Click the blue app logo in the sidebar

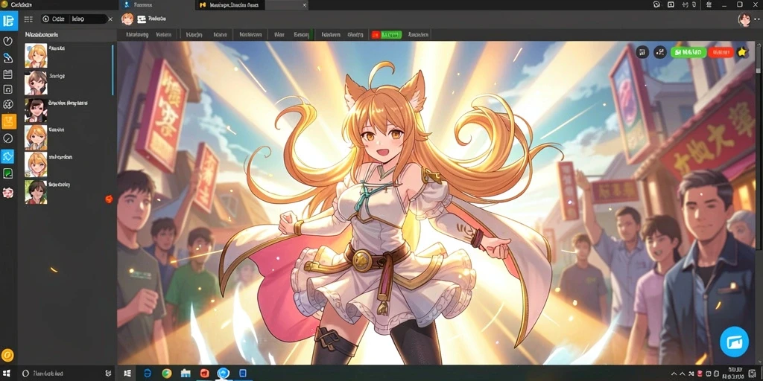click(x=8, y=20)
